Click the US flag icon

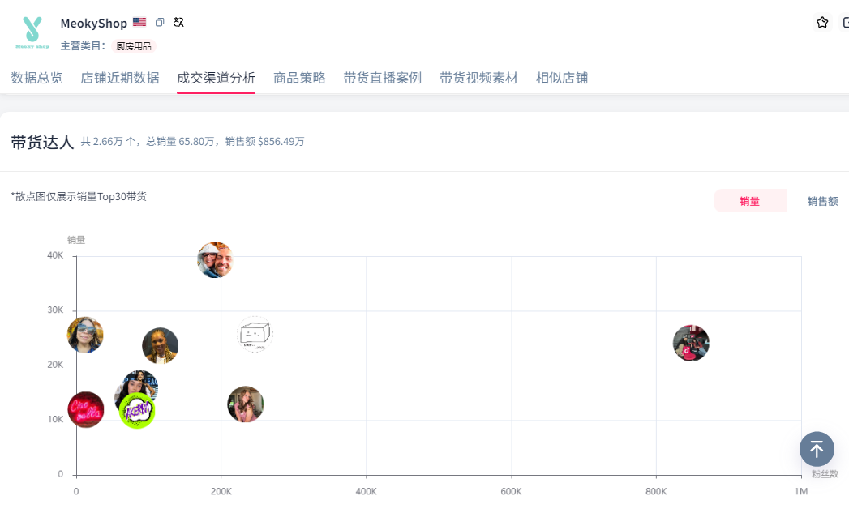click(x=139, y=23)
